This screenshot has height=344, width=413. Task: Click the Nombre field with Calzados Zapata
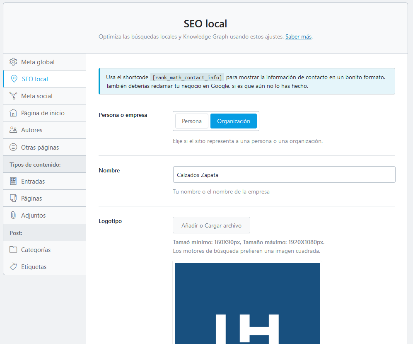point(284,174)
